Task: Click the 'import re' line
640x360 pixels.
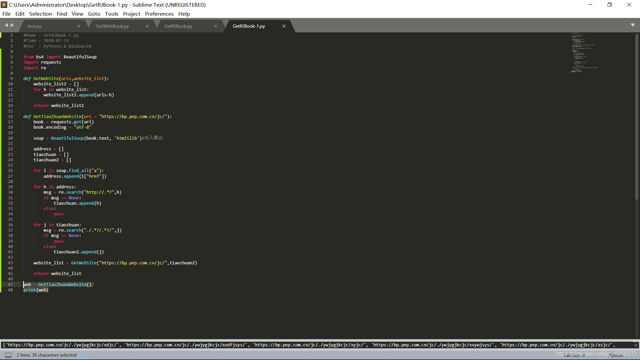Action: click(35, 68)
